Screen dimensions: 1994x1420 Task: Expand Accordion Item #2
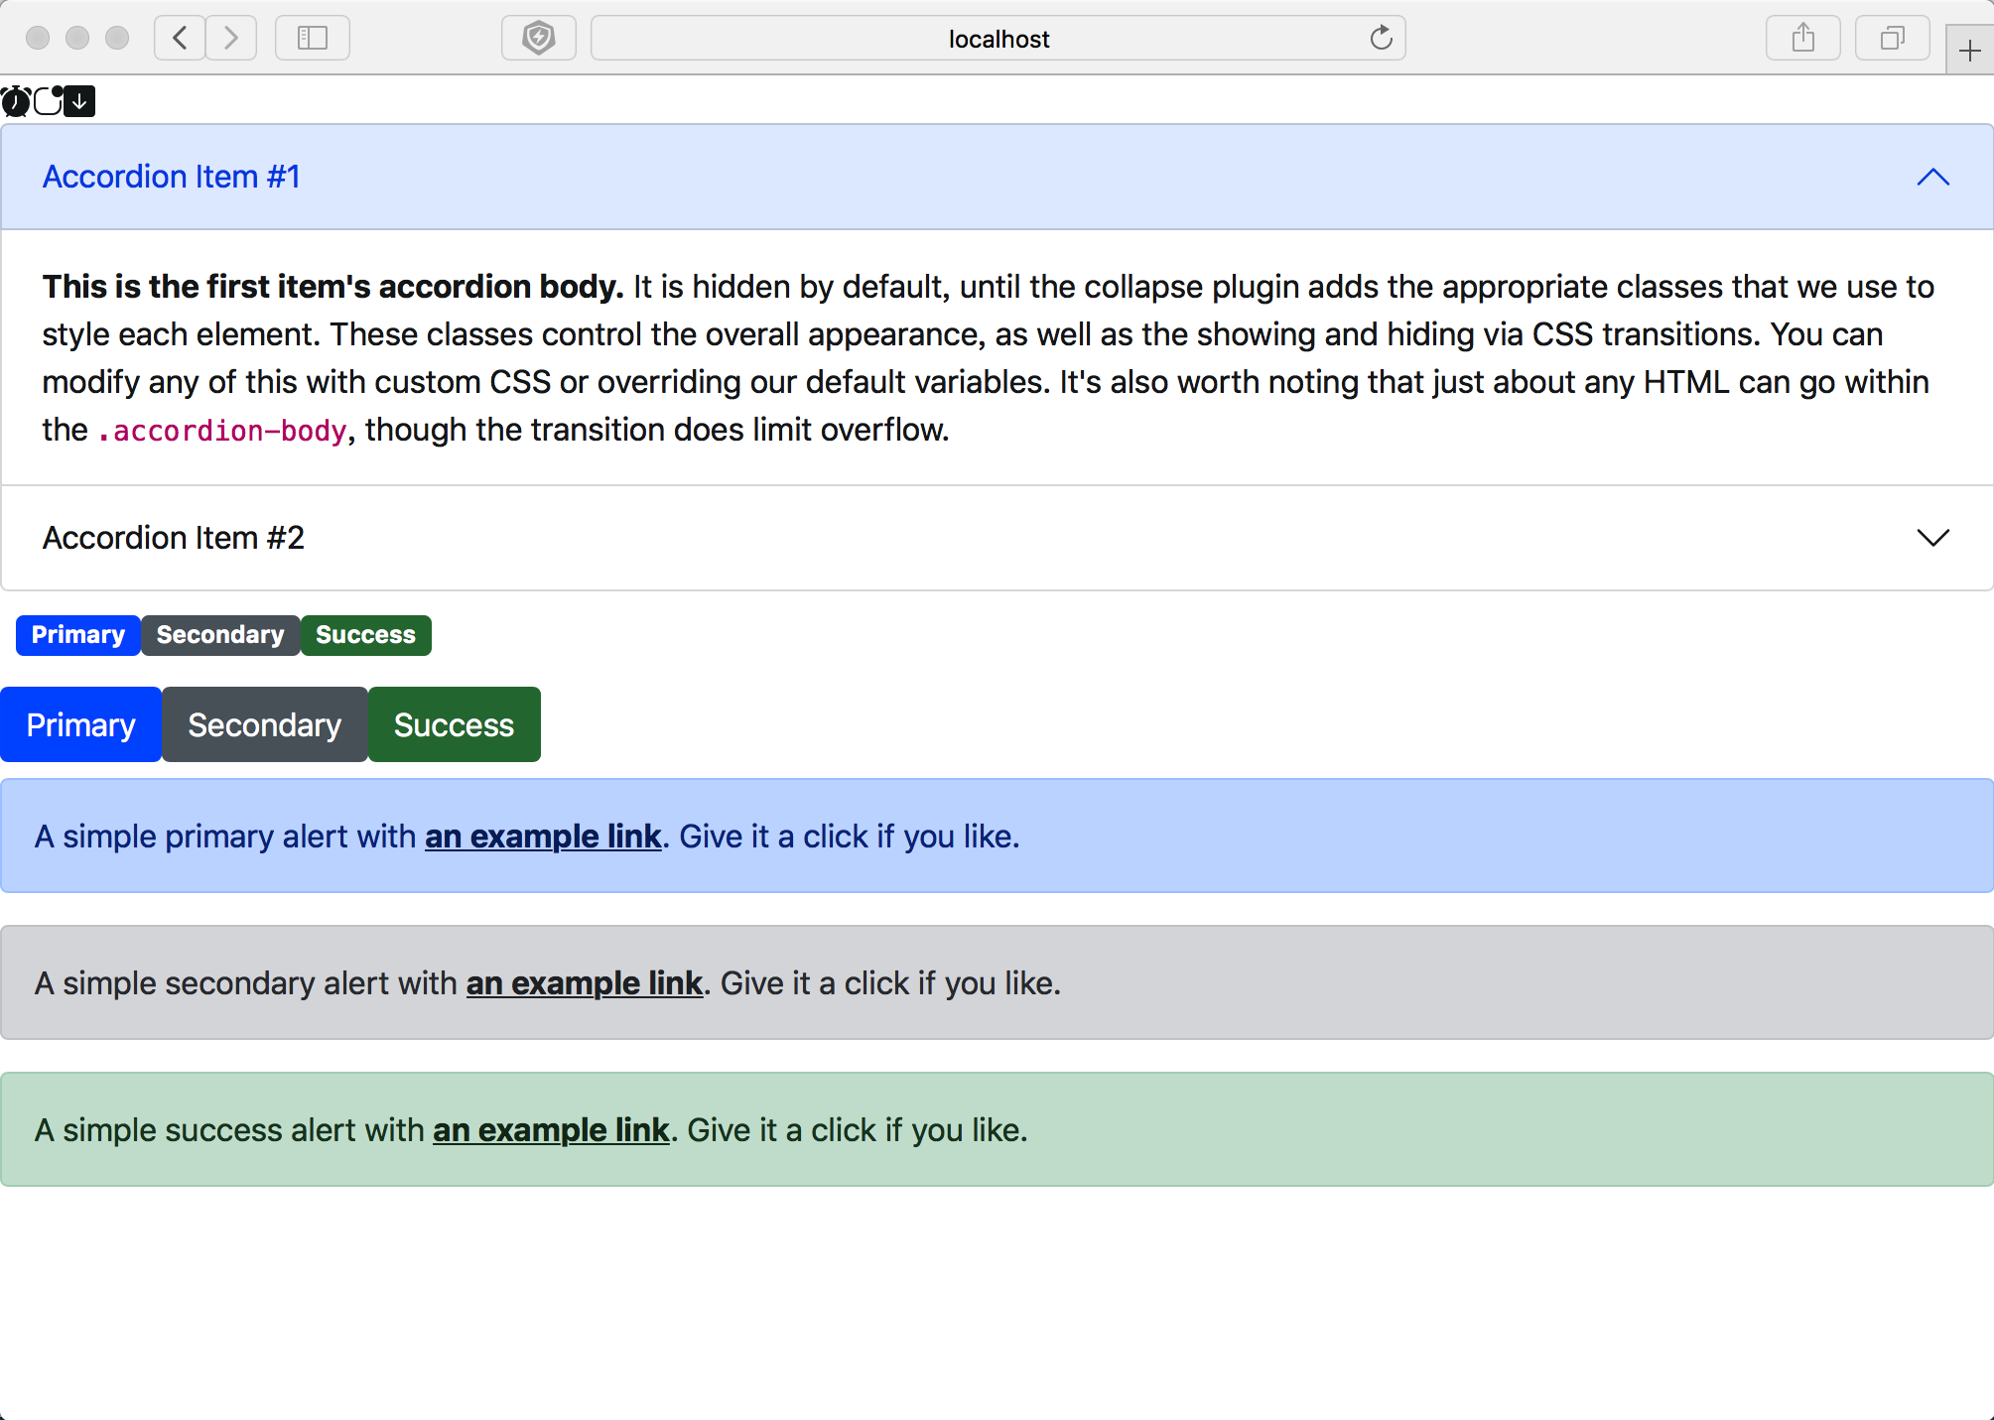pyautogui.click(x=173, y=537)
